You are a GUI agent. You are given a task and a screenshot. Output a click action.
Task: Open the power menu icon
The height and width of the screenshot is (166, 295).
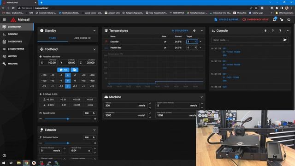[x=289, y=19]
